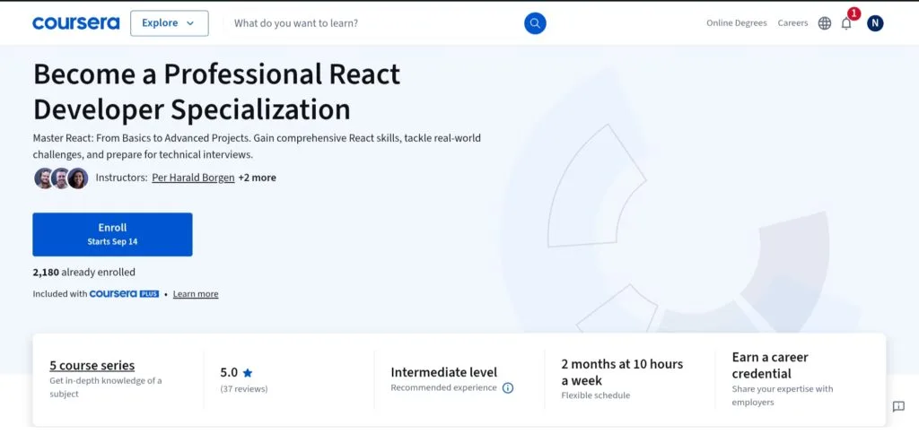The image size is (919, 434).
Task: Open Per Harald Borgen instructor link
Action: coord(193,178)
